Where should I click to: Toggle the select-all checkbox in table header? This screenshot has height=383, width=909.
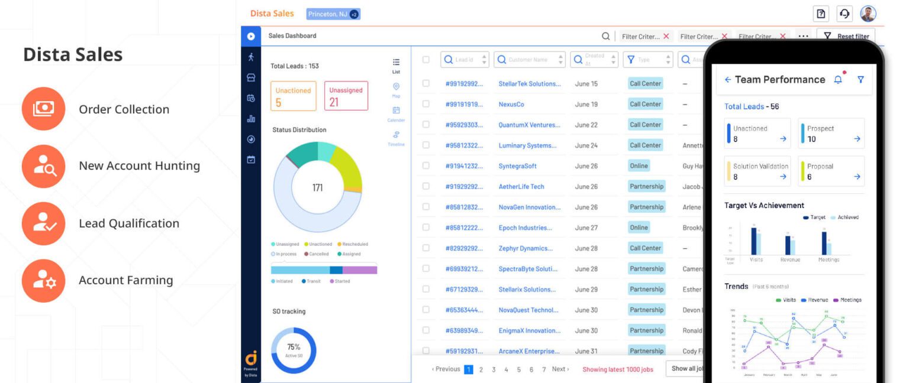[x=426, y=60]
